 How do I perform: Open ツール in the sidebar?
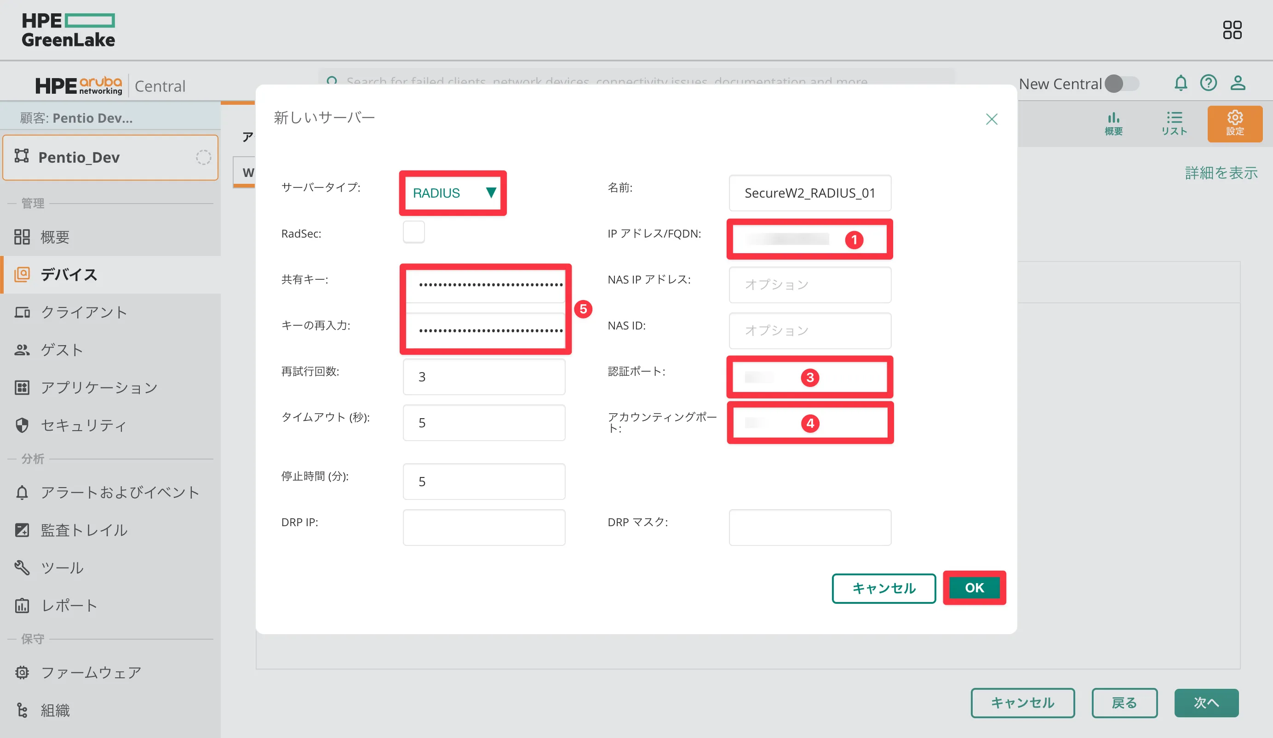coord(62,568)
